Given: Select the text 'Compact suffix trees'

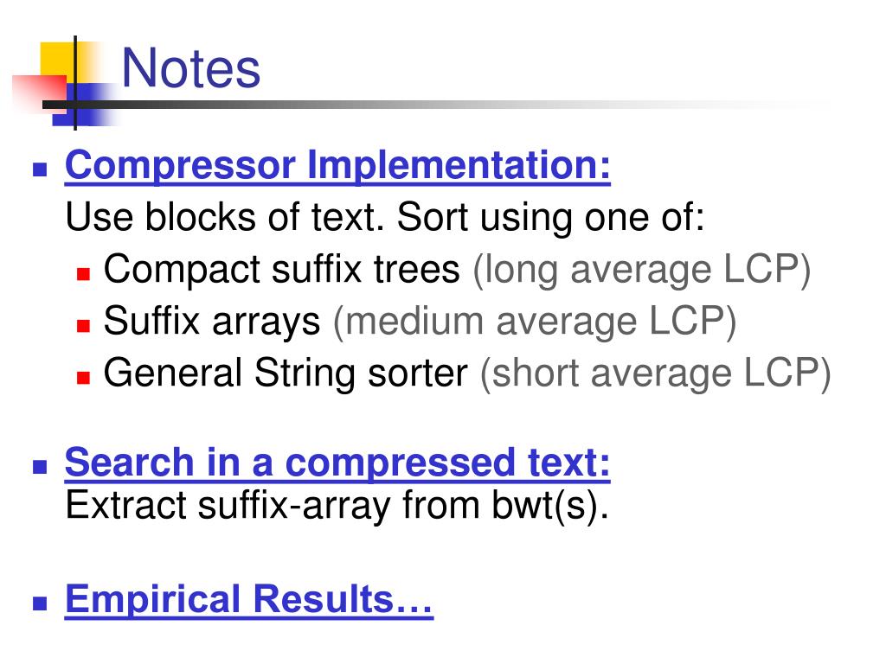Looking at the screenshot, I should click(282, 270).
